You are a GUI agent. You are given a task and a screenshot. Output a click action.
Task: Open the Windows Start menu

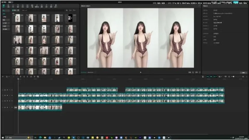3,138
